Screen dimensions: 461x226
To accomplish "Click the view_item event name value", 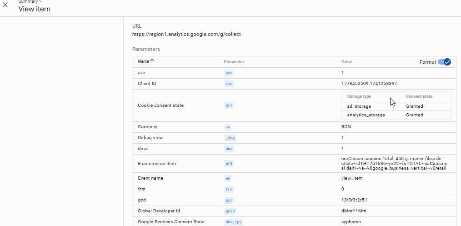I will [352, 178].
